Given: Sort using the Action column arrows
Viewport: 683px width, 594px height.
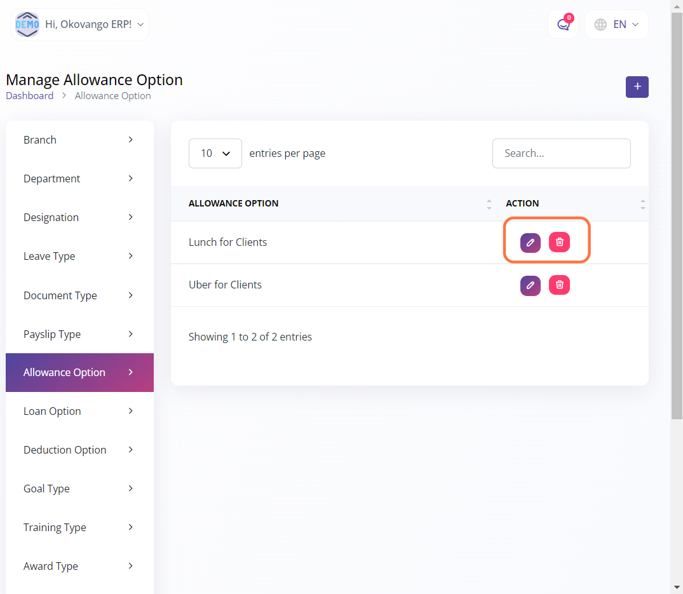Looking at the screenshot, I should [642, 204].
